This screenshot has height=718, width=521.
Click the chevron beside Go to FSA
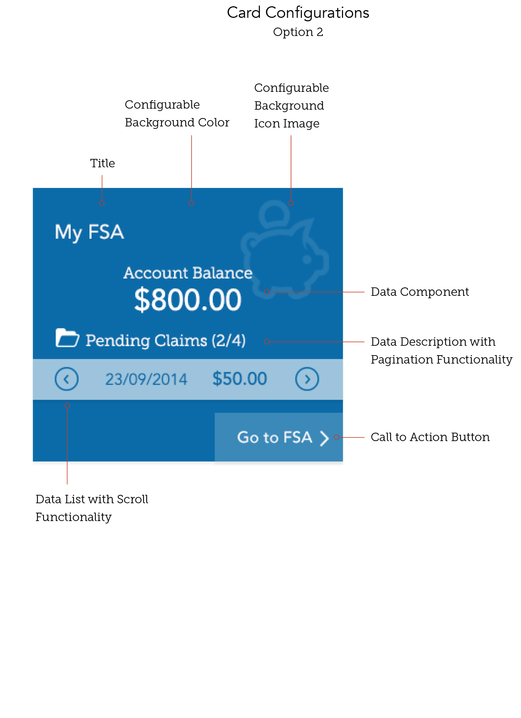point(325,438)
